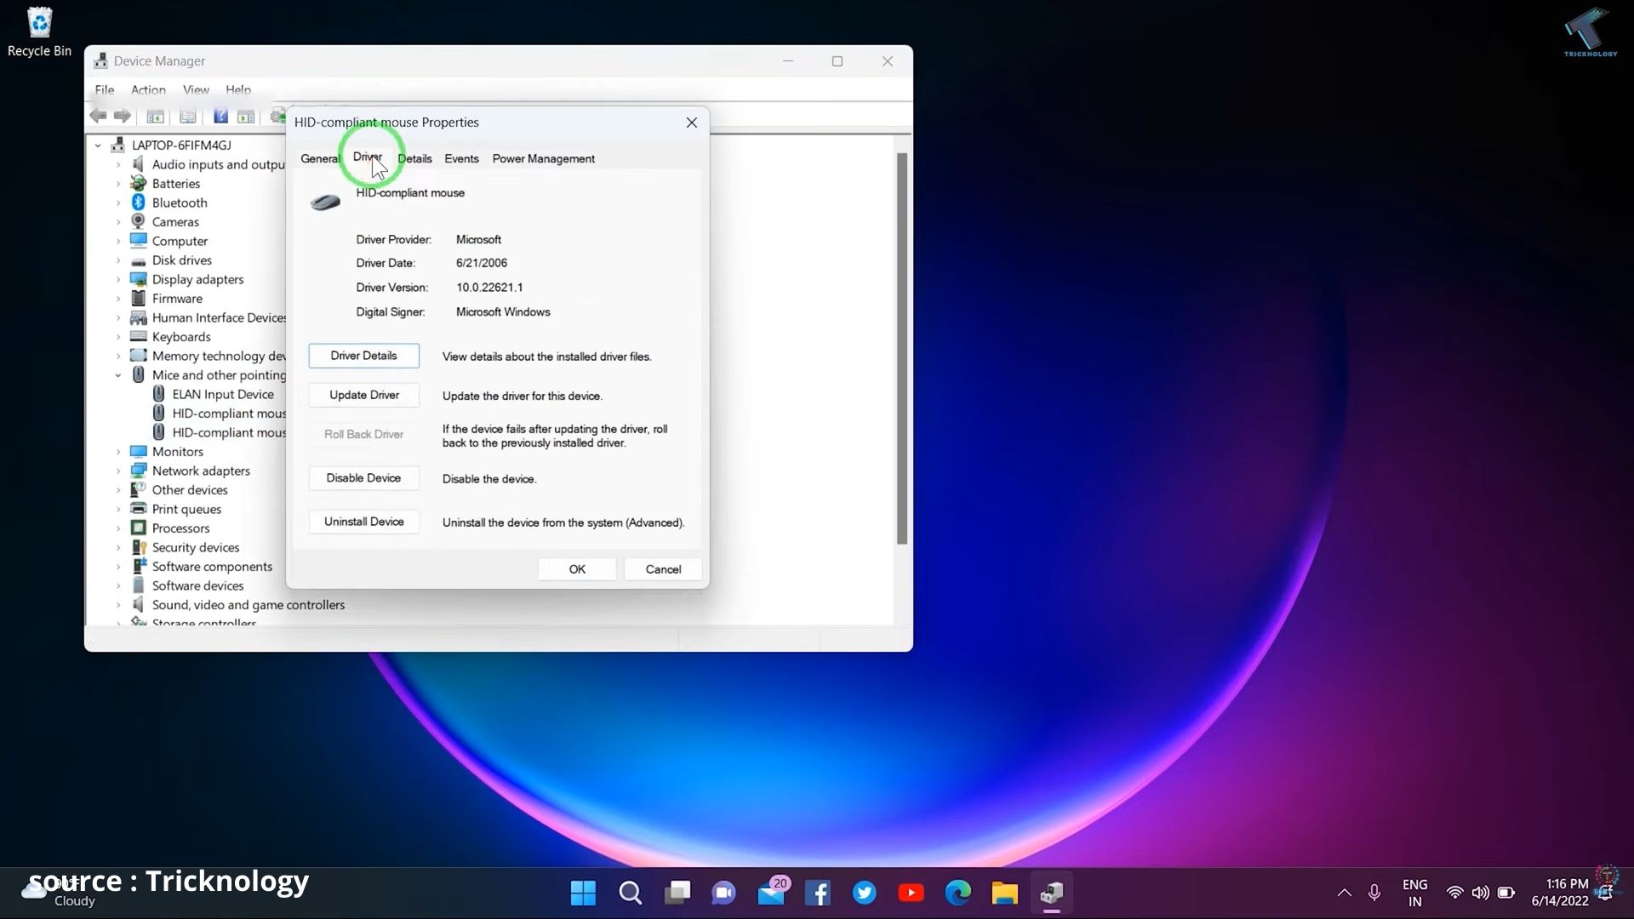Collapse Mice and other pointing devices node
Screen dimensions: 1634x919
118,375
